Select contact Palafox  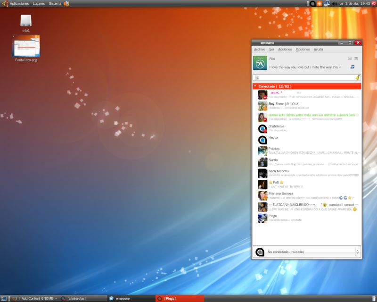pyautogui.click(x=307, y=151)
